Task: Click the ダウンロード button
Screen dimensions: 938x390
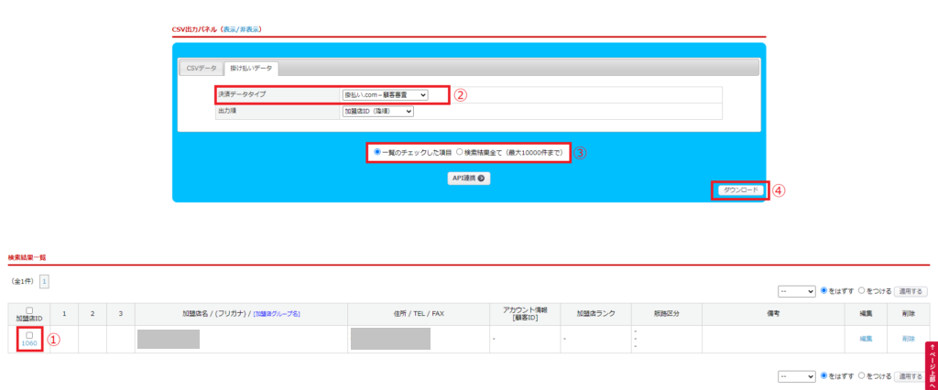Action: pos(740,190)
